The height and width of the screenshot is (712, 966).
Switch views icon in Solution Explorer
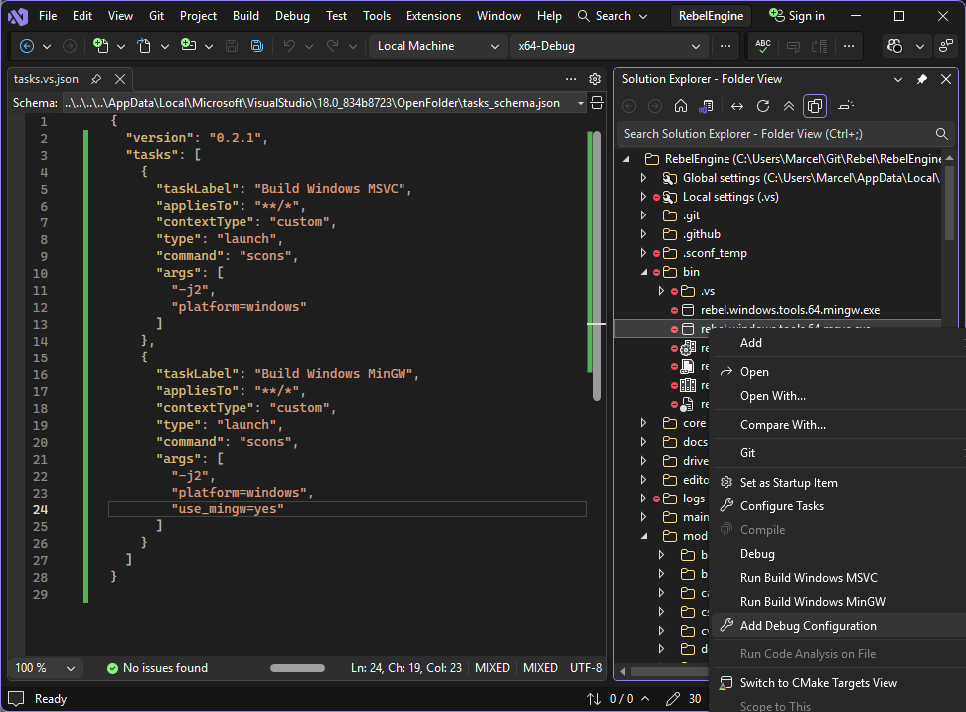pyautogui.click(x=706, y=106)
